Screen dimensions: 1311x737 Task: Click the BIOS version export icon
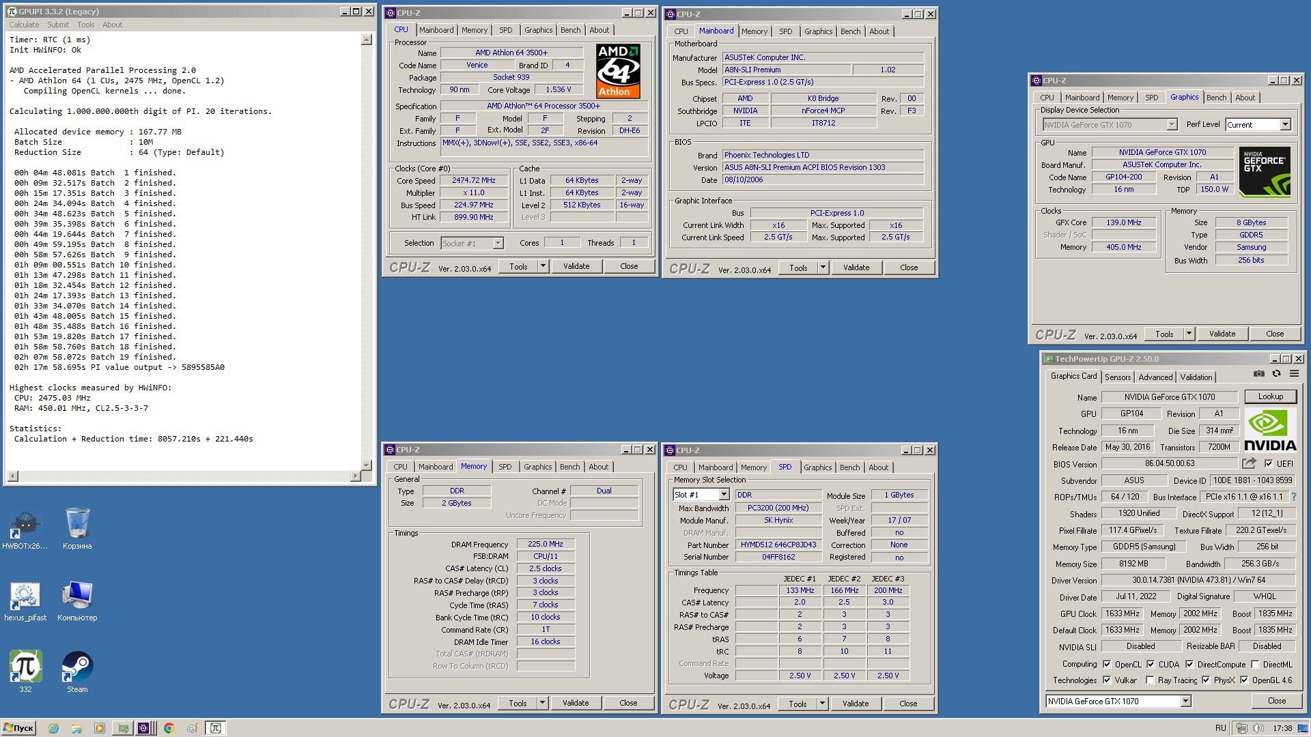click(1249, 463)
